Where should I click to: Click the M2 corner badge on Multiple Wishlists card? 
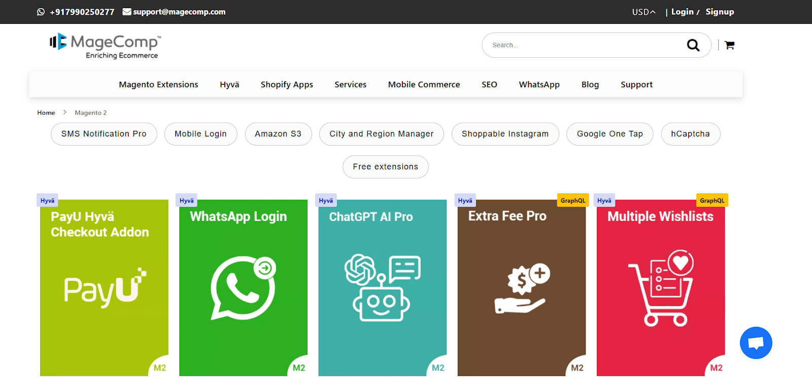[x=716, y=368]
